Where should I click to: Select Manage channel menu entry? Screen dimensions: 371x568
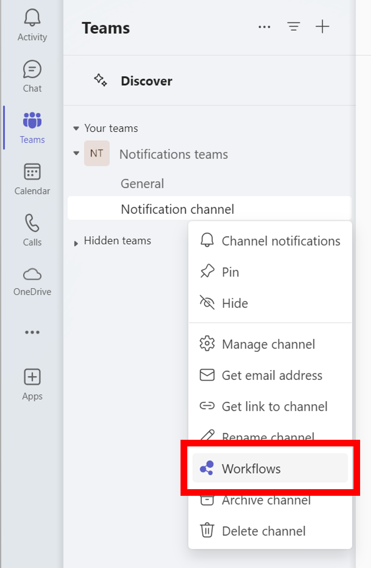coord(270,344)
